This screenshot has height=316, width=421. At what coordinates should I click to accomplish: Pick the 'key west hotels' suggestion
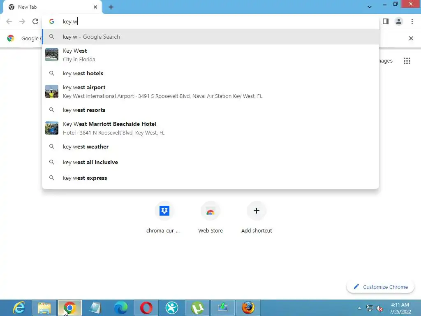click(x=210, y=73)
